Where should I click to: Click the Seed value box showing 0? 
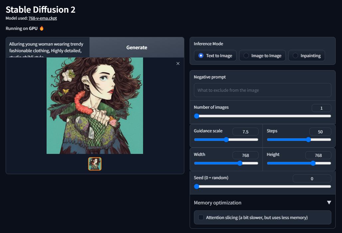coord(312,178)
